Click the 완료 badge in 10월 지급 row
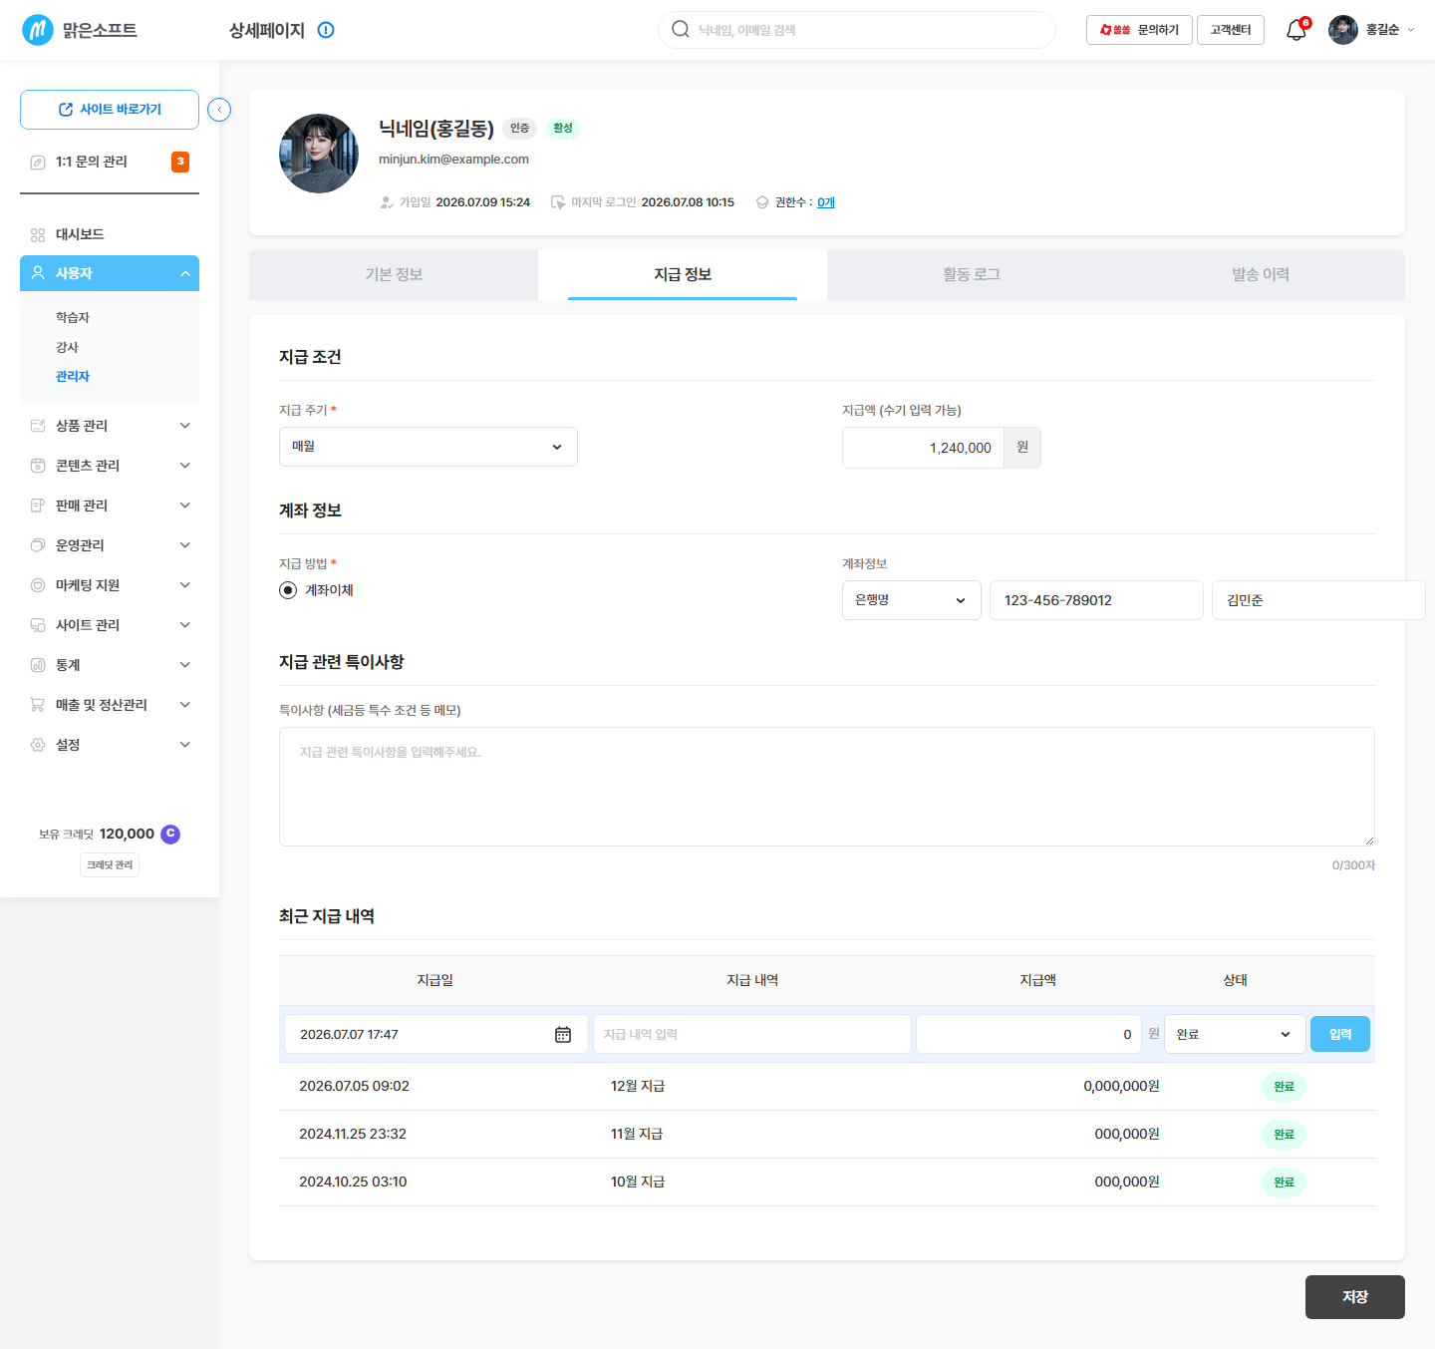Screen dimensions: 1435x1349 (x=1284, y=1182)
